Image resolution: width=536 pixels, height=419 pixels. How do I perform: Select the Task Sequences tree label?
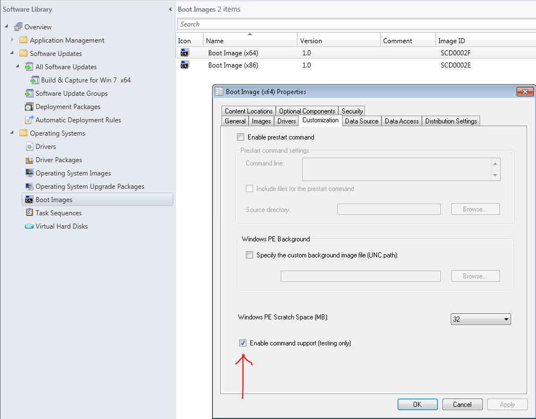(59, 213)
